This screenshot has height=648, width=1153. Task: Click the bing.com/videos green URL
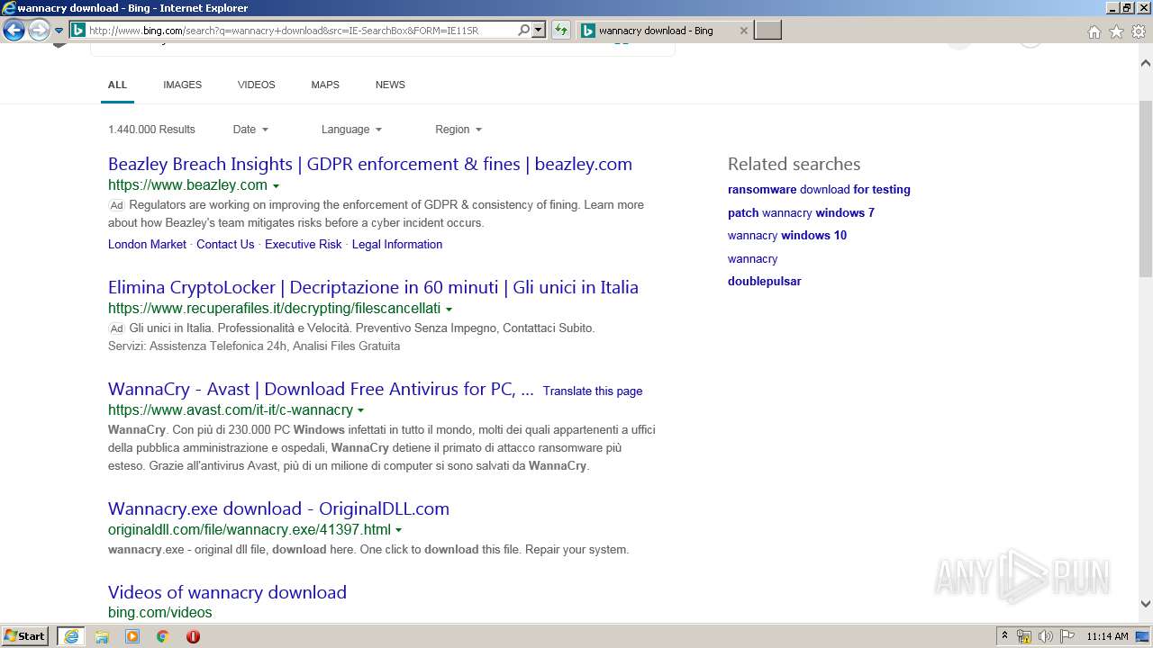pyautogui.click(x=160, y=612)
